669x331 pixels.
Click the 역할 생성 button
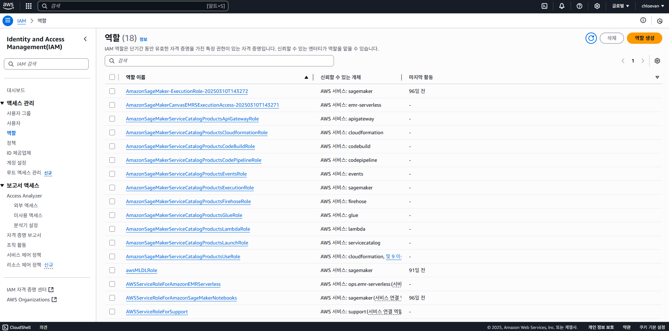(644, 38)
